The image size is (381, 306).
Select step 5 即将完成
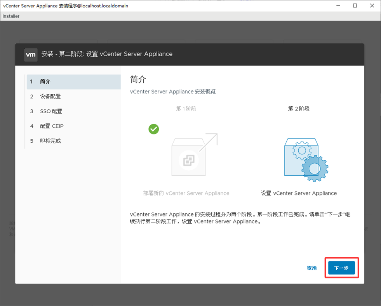[50, 141]
